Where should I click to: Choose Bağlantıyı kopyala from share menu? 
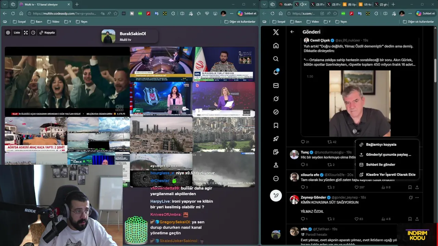(x=387, y=145)
